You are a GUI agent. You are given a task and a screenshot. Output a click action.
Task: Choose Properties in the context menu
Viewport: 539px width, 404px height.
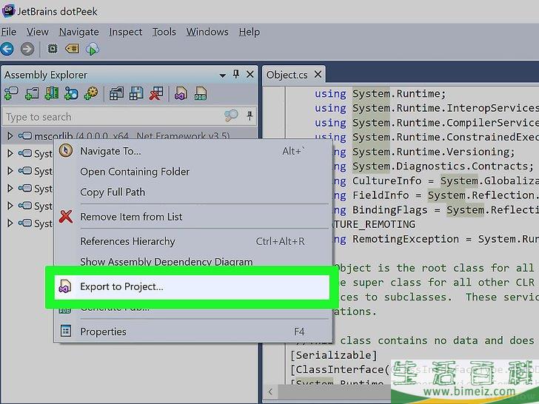[192, 331]
